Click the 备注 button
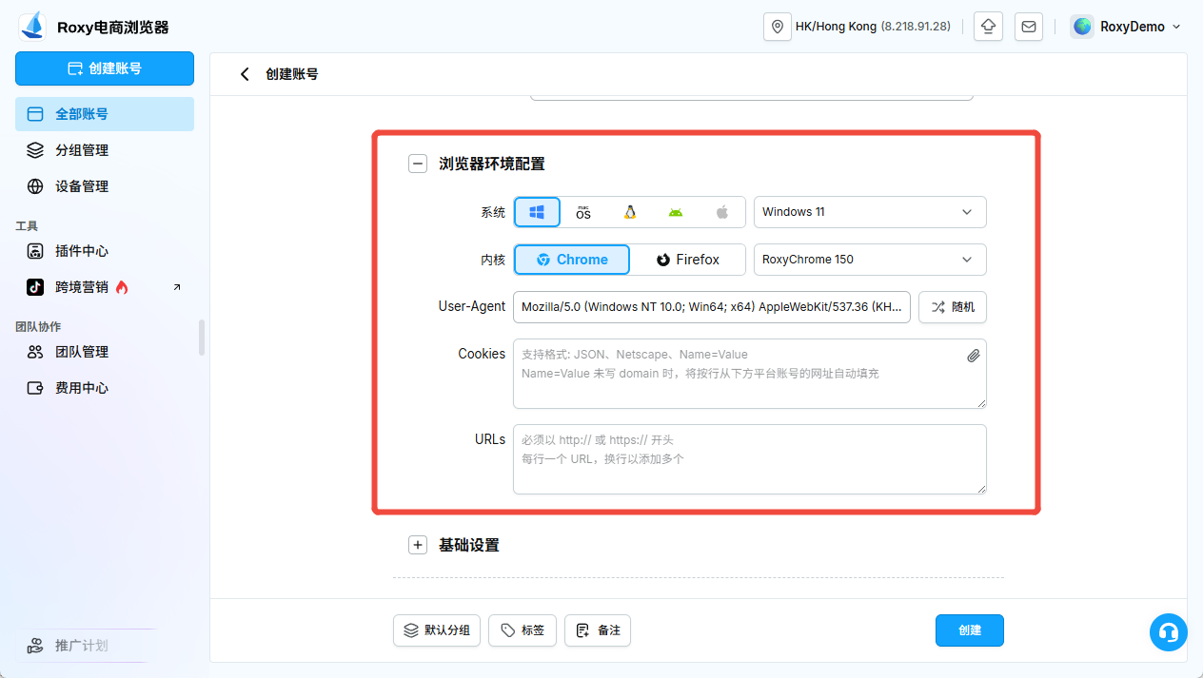Image resolution: width=1203 pixels, height=678 pixels. pos(598,630)
